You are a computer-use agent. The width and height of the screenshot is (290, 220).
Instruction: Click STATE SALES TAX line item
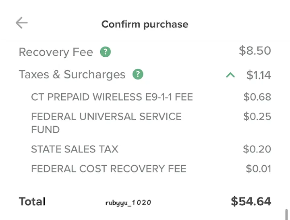coord(75,149)
